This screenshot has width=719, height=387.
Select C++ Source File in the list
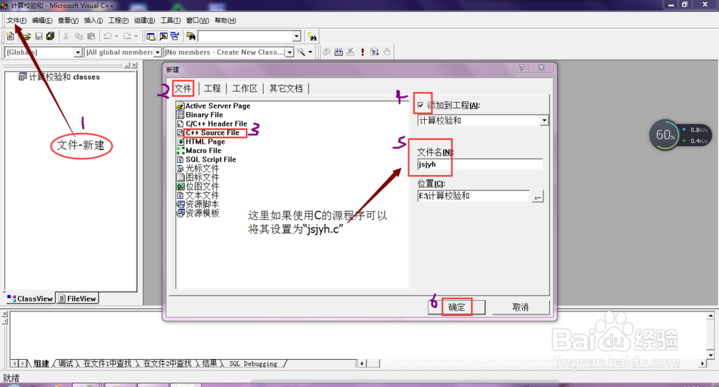[x=212, y=133]
